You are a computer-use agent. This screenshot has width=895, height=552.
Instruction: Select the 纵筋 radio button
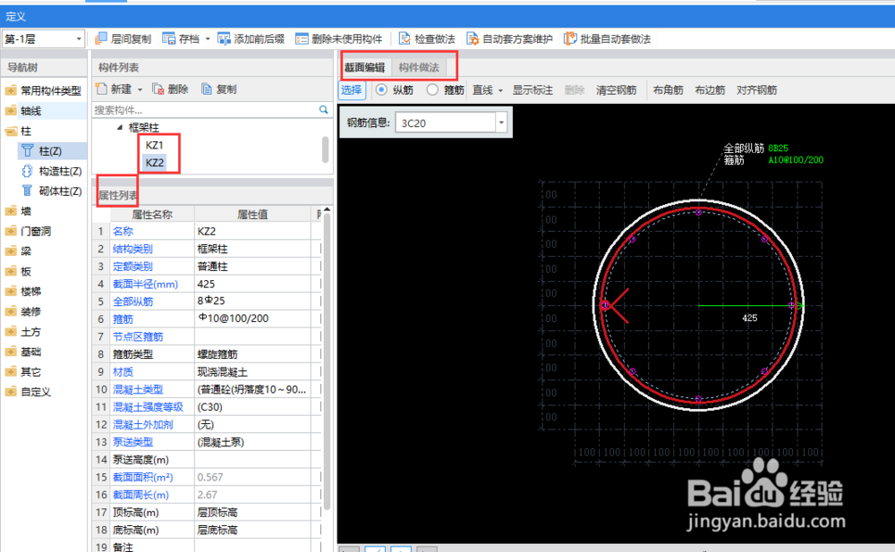click(x=381, y=89)
